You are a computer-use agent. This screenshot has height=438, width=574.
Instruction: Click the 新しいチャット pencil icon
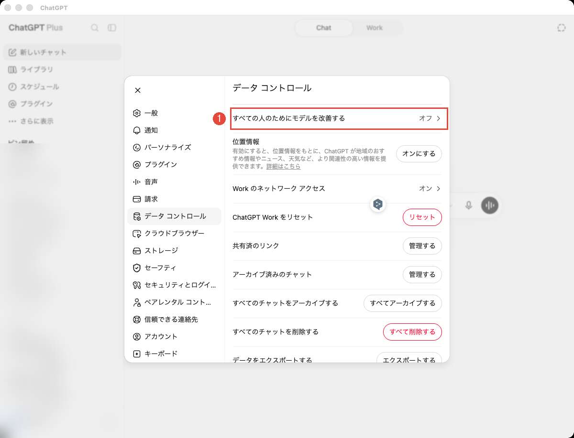tap(12, 52)
